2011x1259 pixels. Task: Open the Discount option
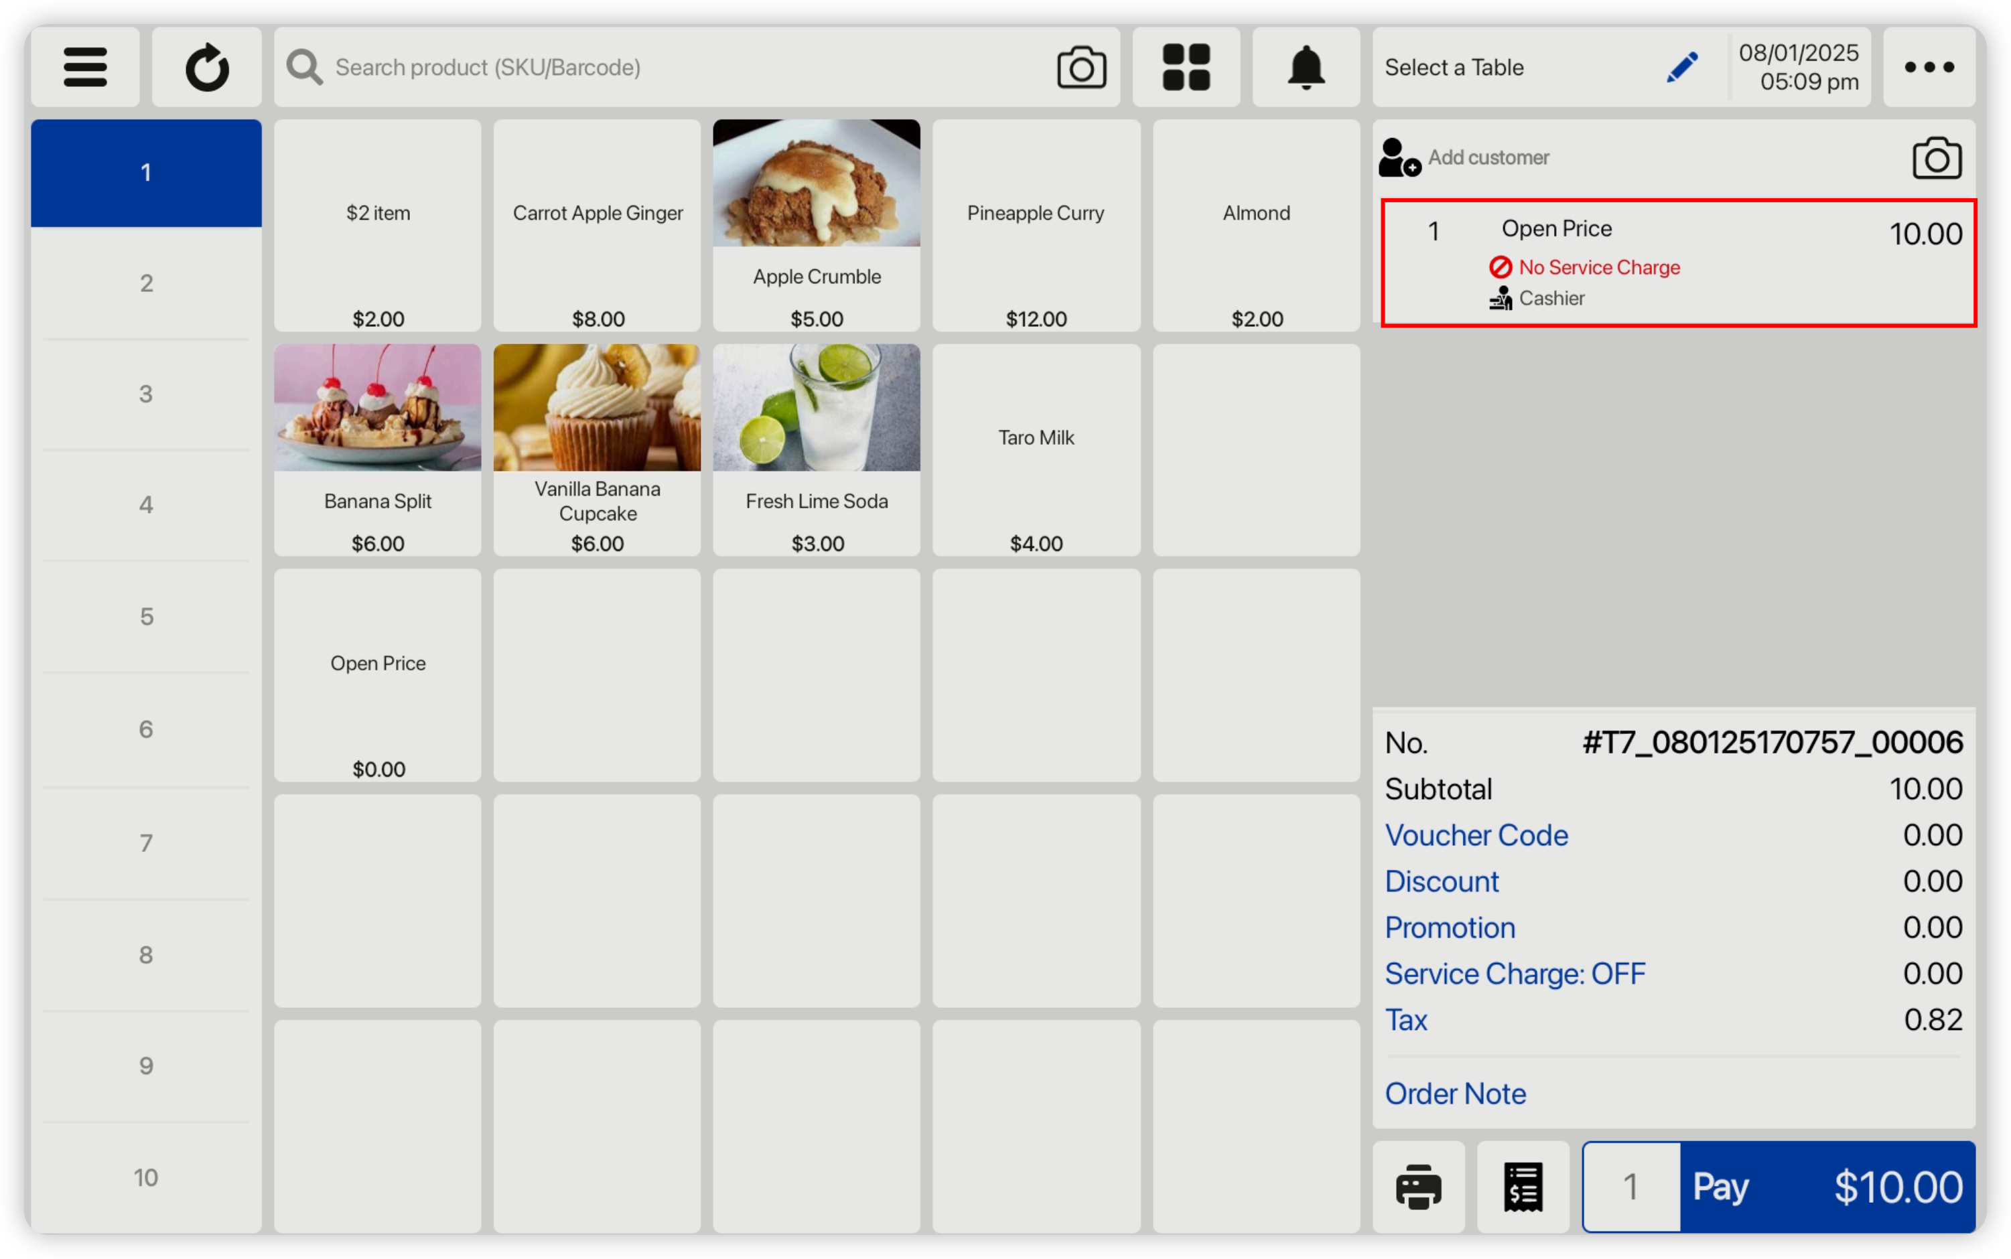(x=1442, y=881)
